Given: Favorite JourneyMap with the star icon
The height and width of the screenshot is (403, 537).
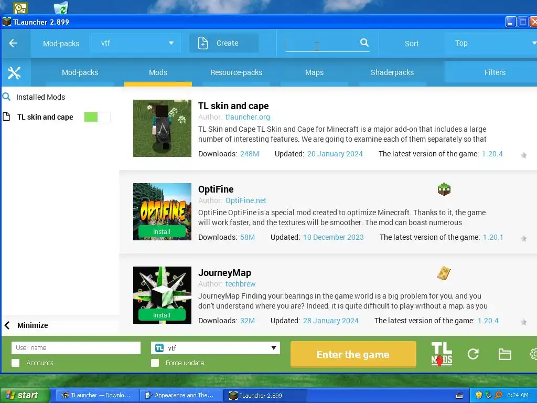Looking at the screenshot, I should click(x=524, y=322).
